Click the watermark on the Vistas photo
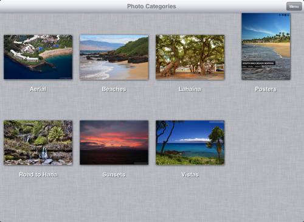 tap(216, 122)
